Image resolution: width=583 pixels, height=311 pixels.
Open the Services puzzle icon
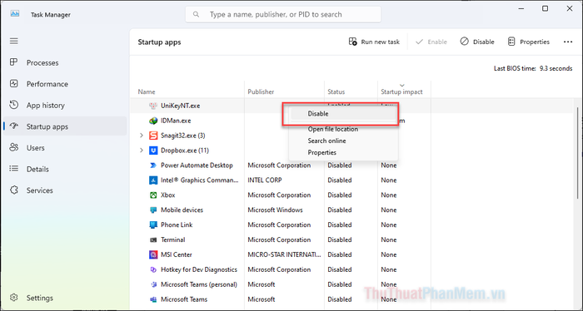coord(14,190)
